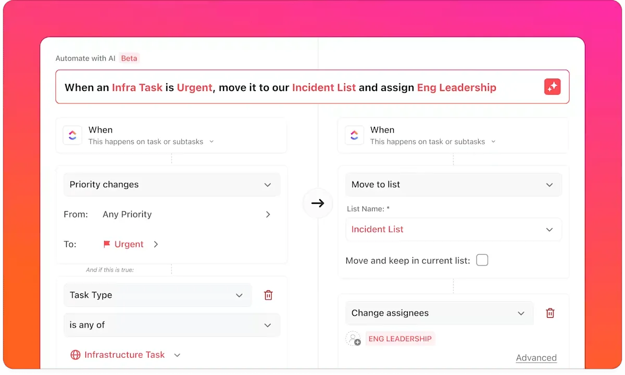The height and width of the screenshot is (375, 625).
Task: Open the Task Type condition dropdown
Action: [158, 295]
